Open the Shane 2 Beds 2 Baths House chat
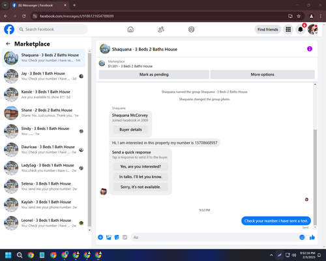326x261 pixels. 44,113
